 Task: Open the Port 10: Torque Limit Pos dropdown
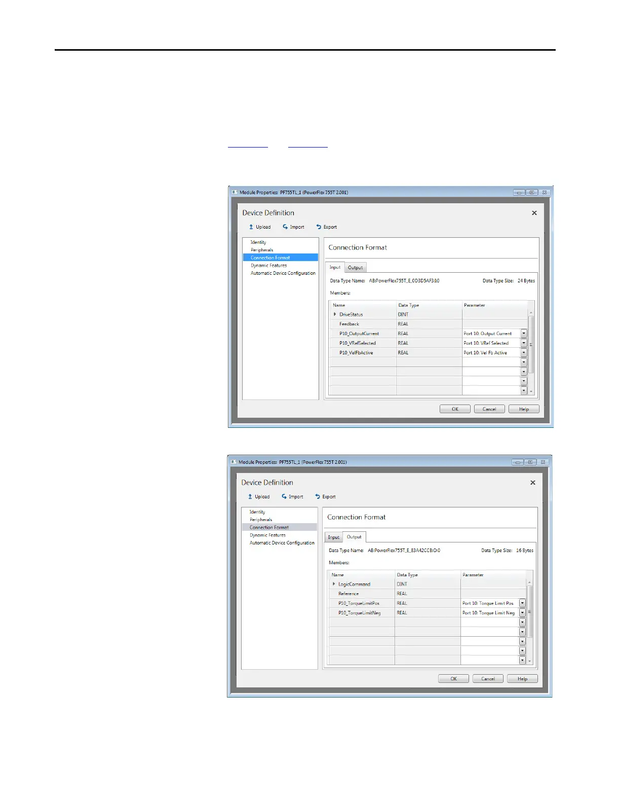(522, 603)
